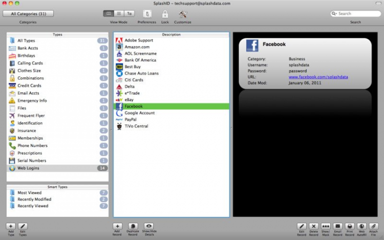Select the Bank Of America record
Image resolution: width=384 pixels, height=240 pixels.
(x=172, y=60)
